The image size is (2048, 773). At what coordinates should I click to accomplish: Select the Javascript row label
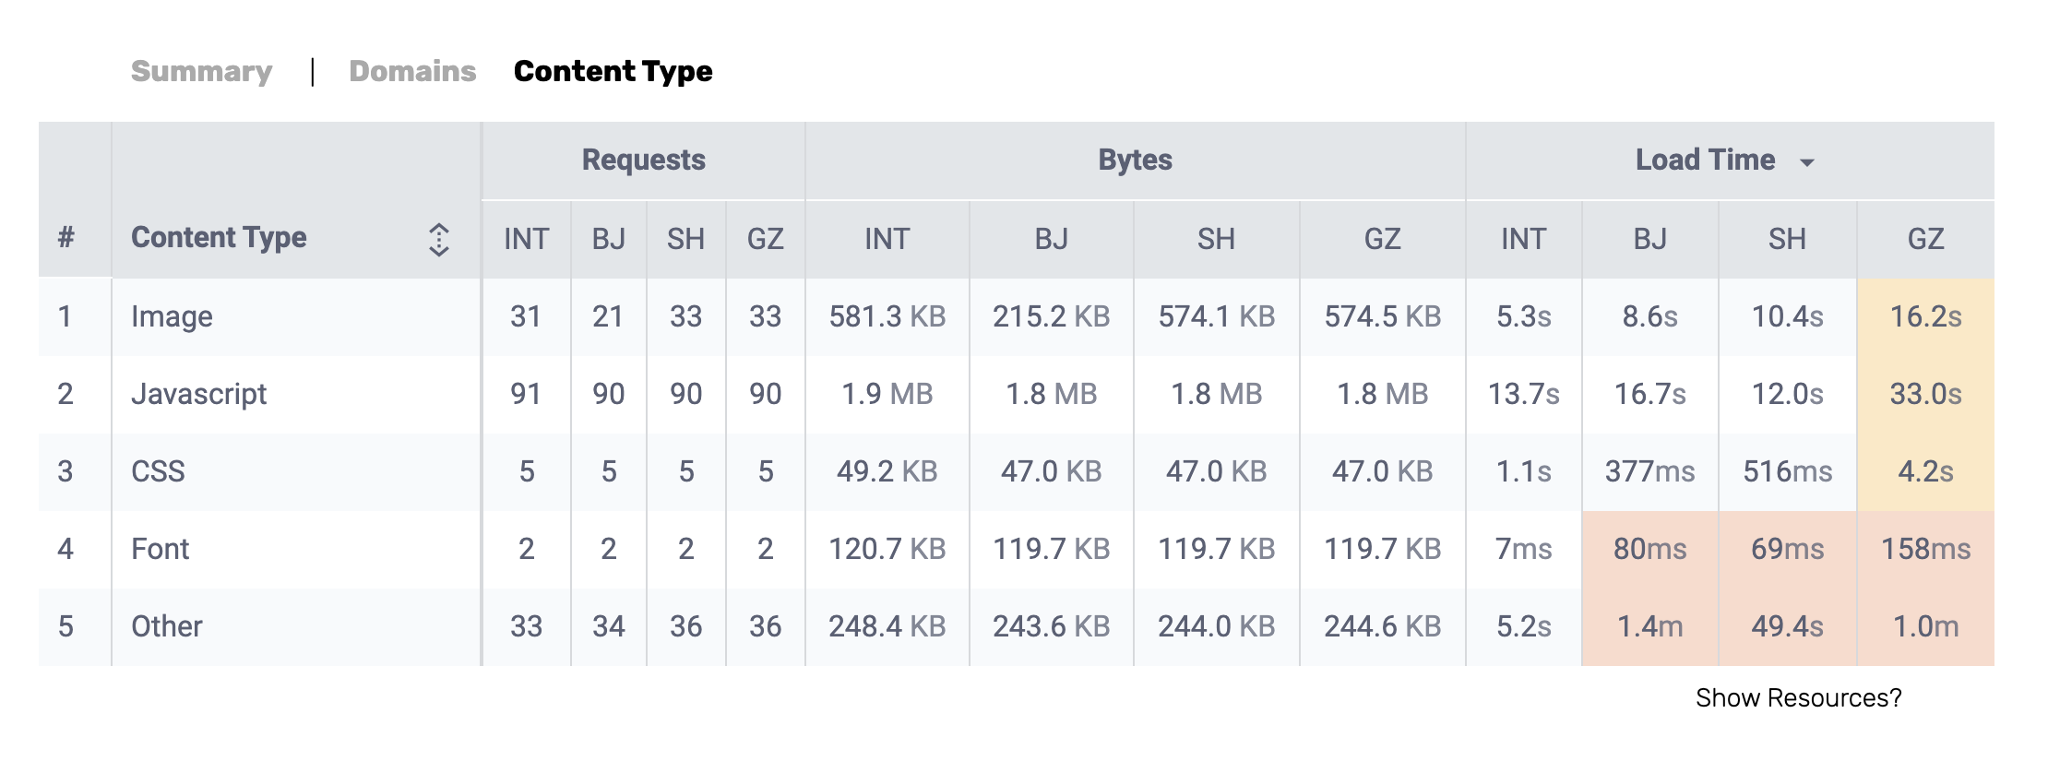click(x=198, y=394)
